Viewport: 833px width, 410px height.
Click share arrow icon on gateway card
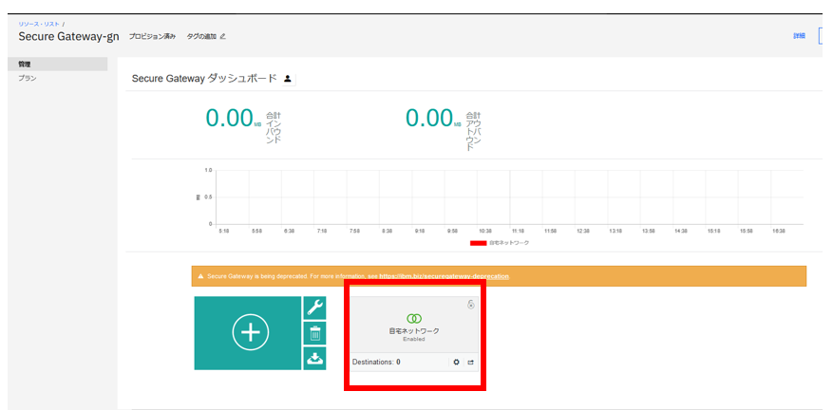pos(470,363)
